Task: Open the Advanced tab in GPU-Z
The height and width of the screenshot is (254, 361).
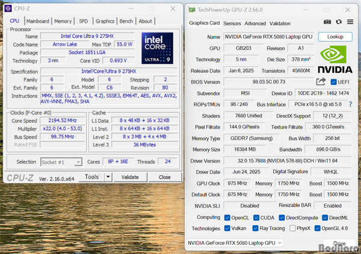Action: pos(255,23)
